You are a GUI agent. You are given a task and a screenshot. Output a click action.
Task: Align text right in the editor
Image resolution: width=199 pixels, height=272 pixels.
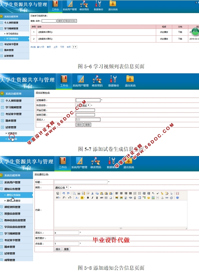tap(126, 193)
